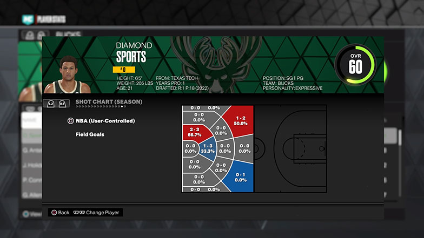Click the Position: SG | PG text
Screen dimensions: 424x238
(x=283, y=78)
